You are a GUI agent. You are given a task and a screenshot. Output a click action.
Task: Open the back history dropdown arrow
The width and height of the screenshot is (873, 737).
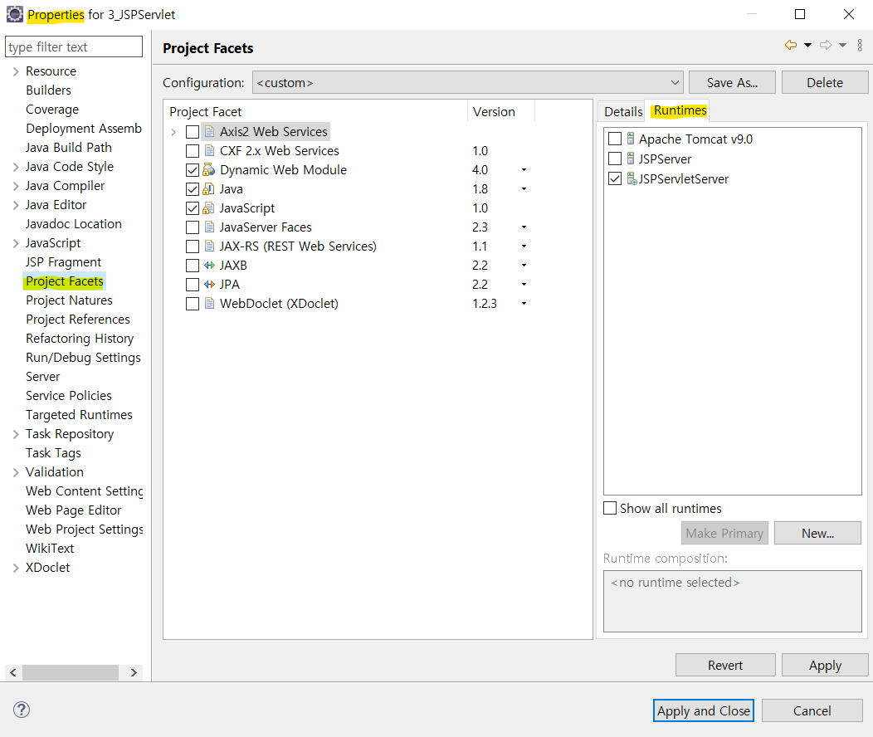point(808,45)
